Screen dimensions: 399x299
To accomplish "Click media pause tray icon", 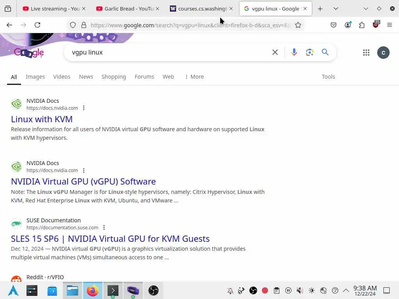I will (x=288, y=290).
